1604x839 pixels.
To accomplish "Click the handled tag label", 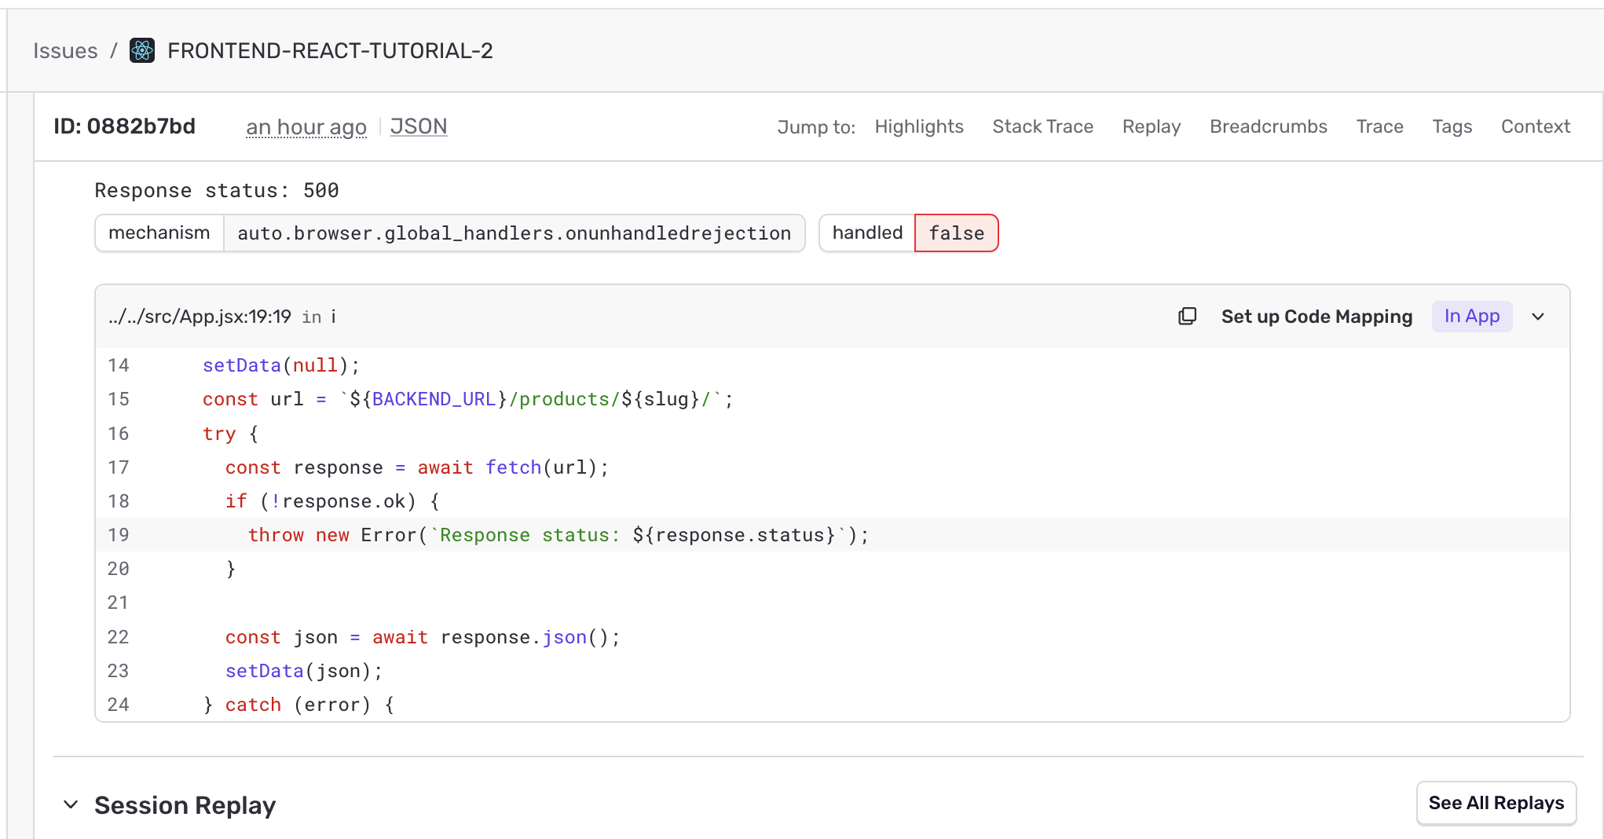I will [x=867, y=233].
